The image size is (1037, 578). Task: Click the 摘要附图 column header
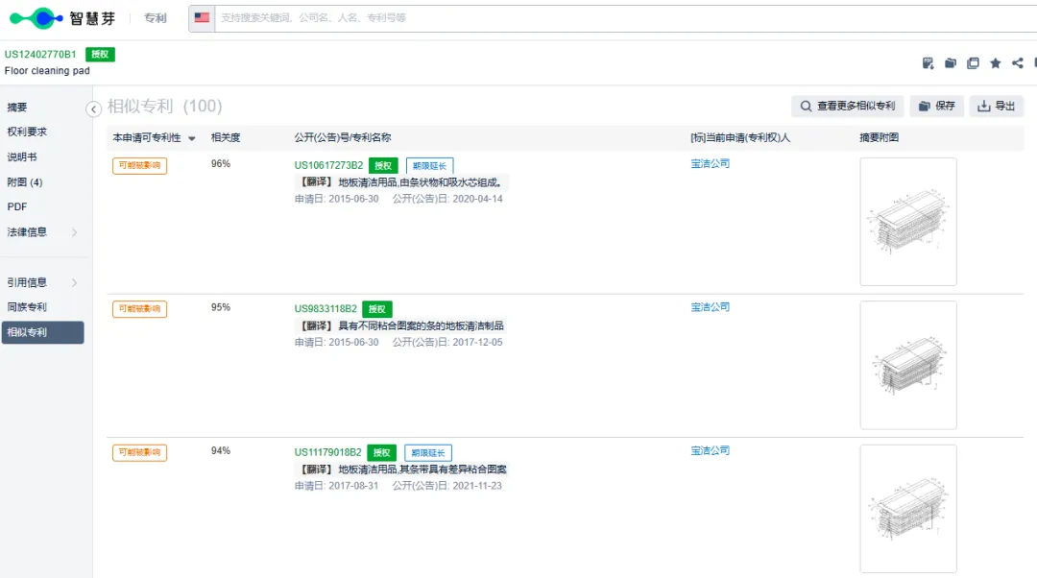coord(879,137)
